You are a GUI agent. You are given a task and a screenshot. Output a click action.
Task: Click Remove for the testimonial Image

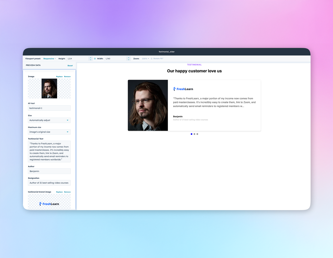[x=67, y=77]
